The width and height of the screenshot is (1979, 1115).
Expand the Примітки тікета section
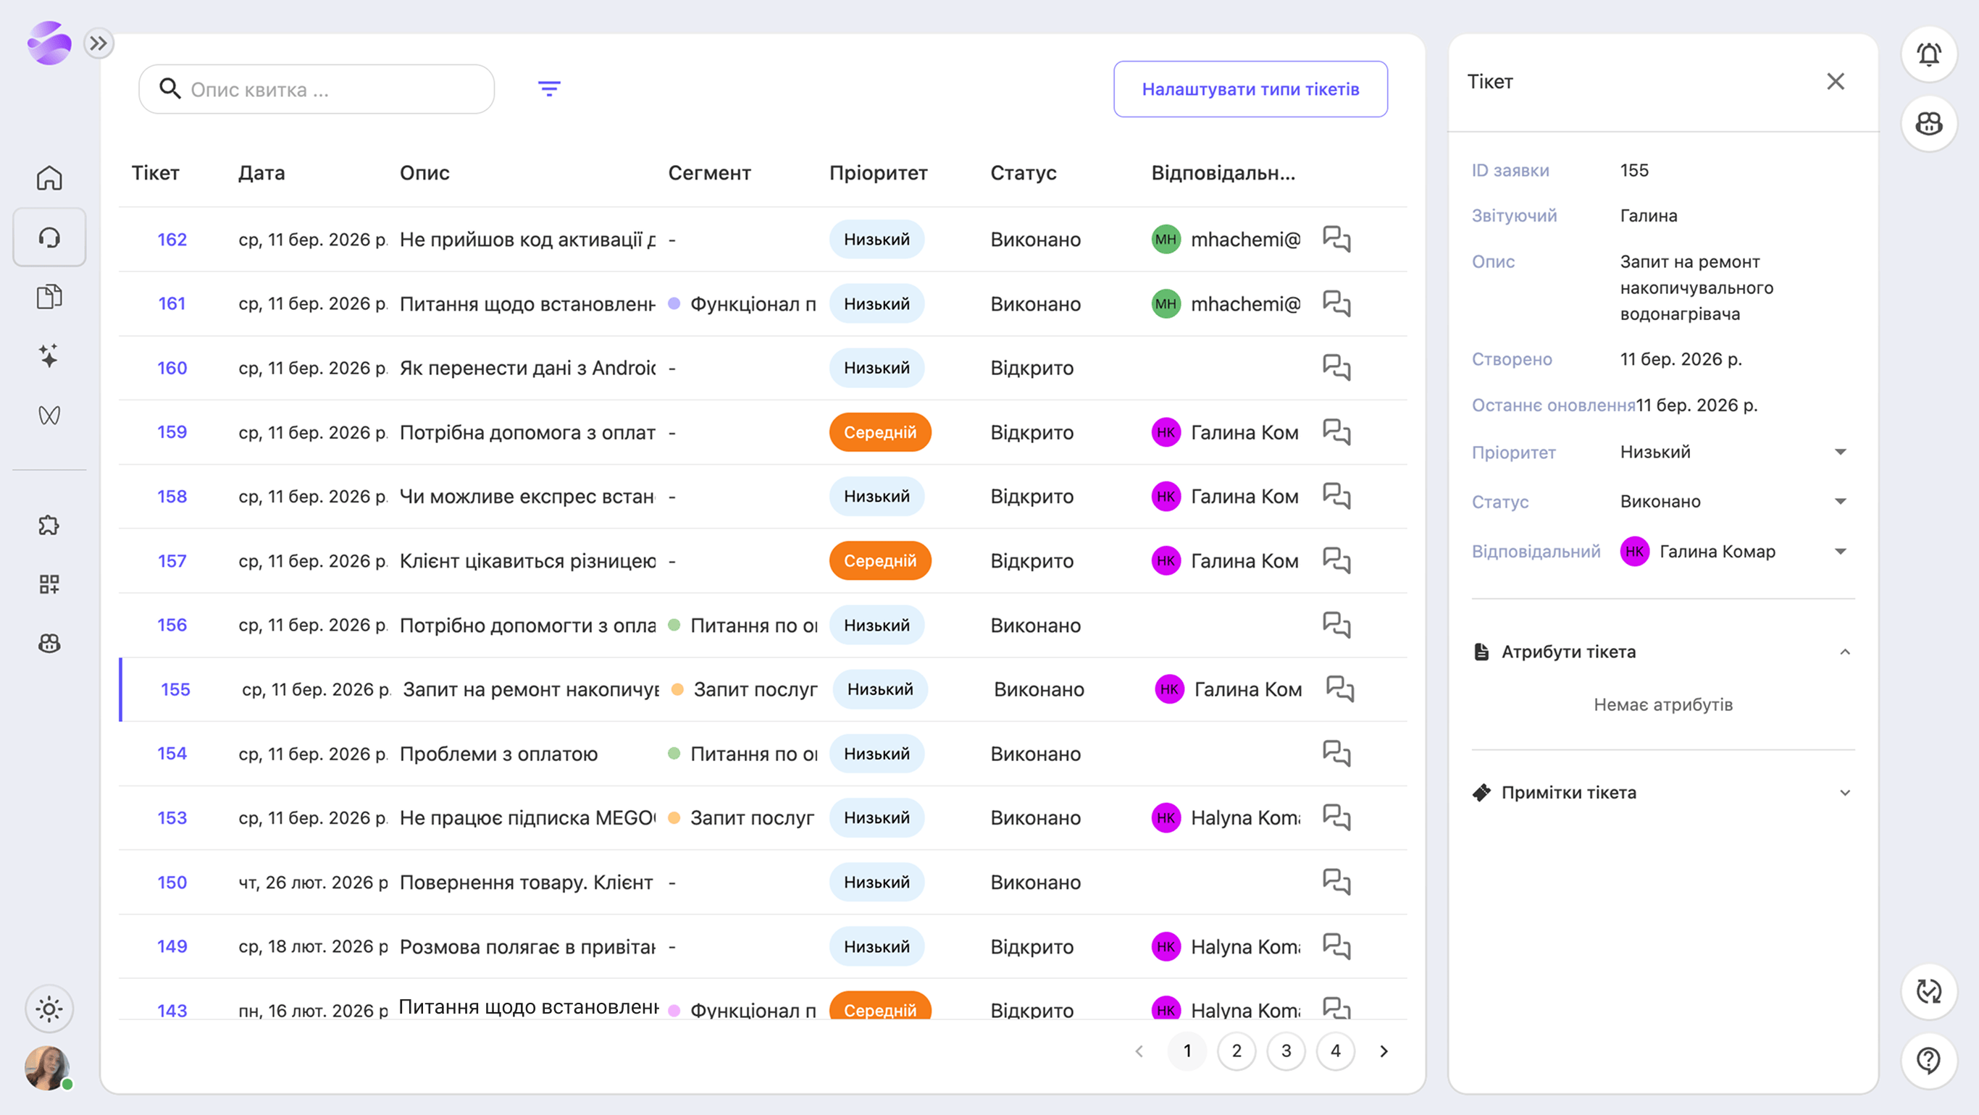(x=1844, y=793)
